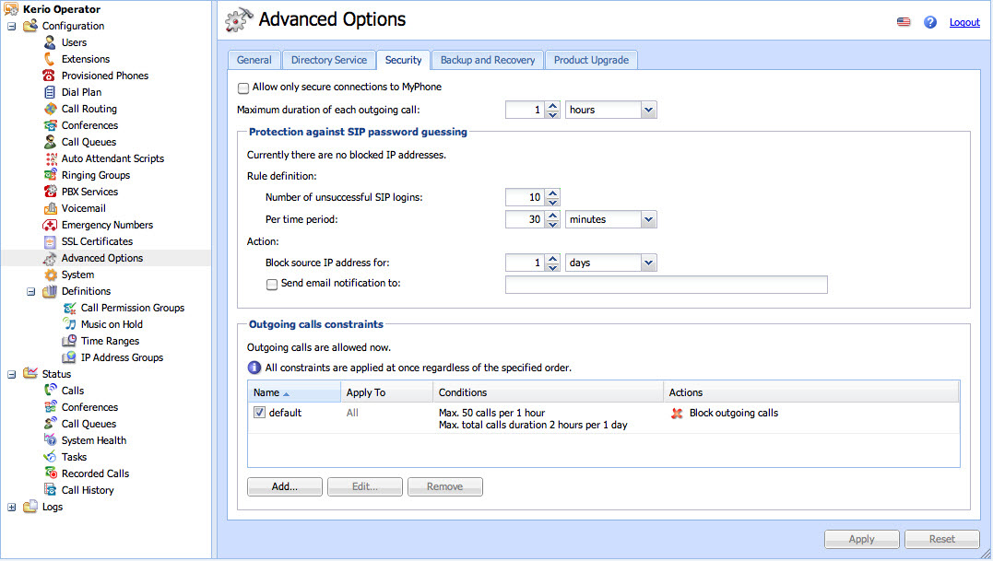This screenshot has height=561, width=993.
Task: Click the Logout link
Action: click(964, 22)
